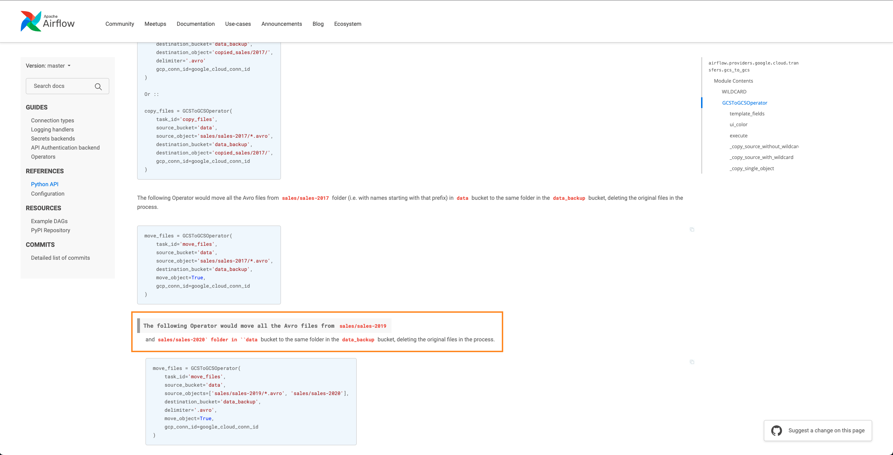893x455 pixels.
Task: Click Suggest a change on this page
Action: (826, 431)
